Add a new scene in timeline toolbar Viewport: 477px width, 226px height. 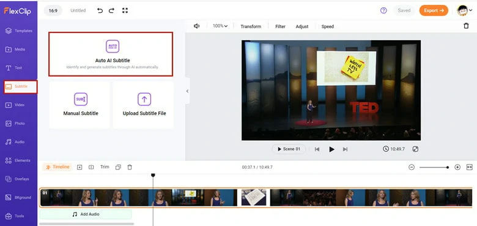point(79,168)
